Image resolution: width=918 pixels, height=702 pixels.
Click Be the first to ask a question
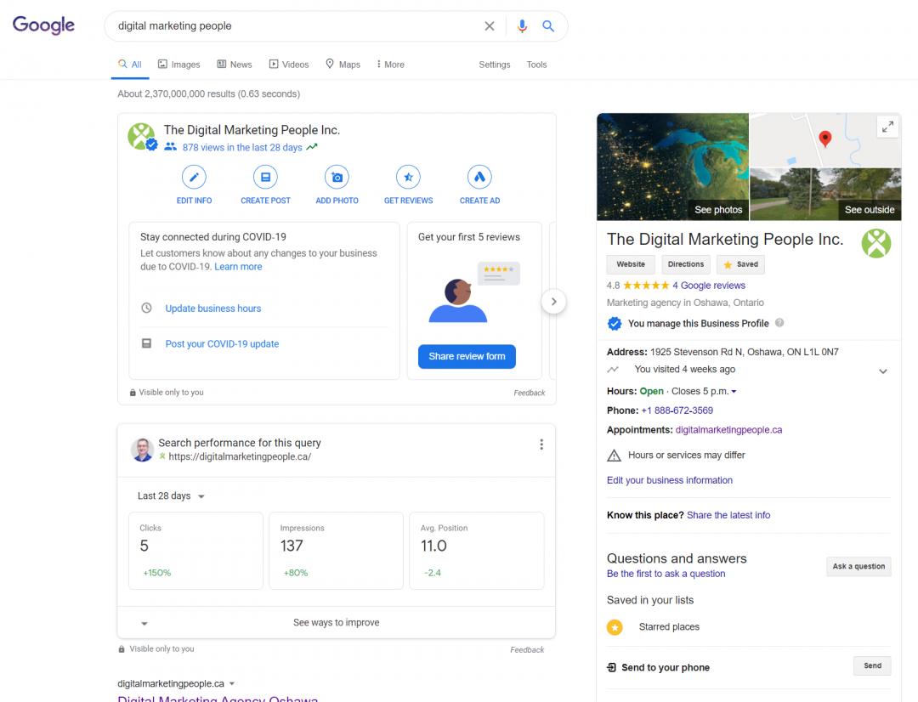(666, 574)
